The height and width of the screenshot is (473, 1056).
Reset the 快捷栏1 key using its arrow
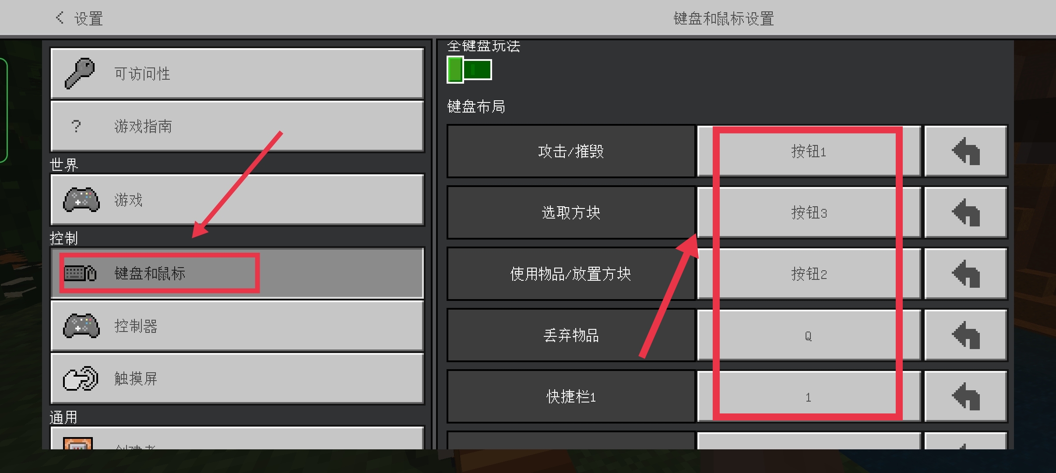(966, 396)
